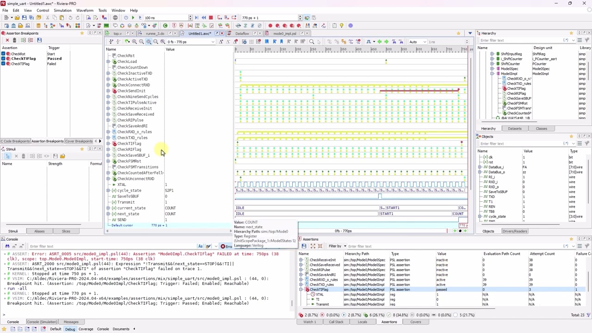Select the Default perspective button

tap(55, 329)
